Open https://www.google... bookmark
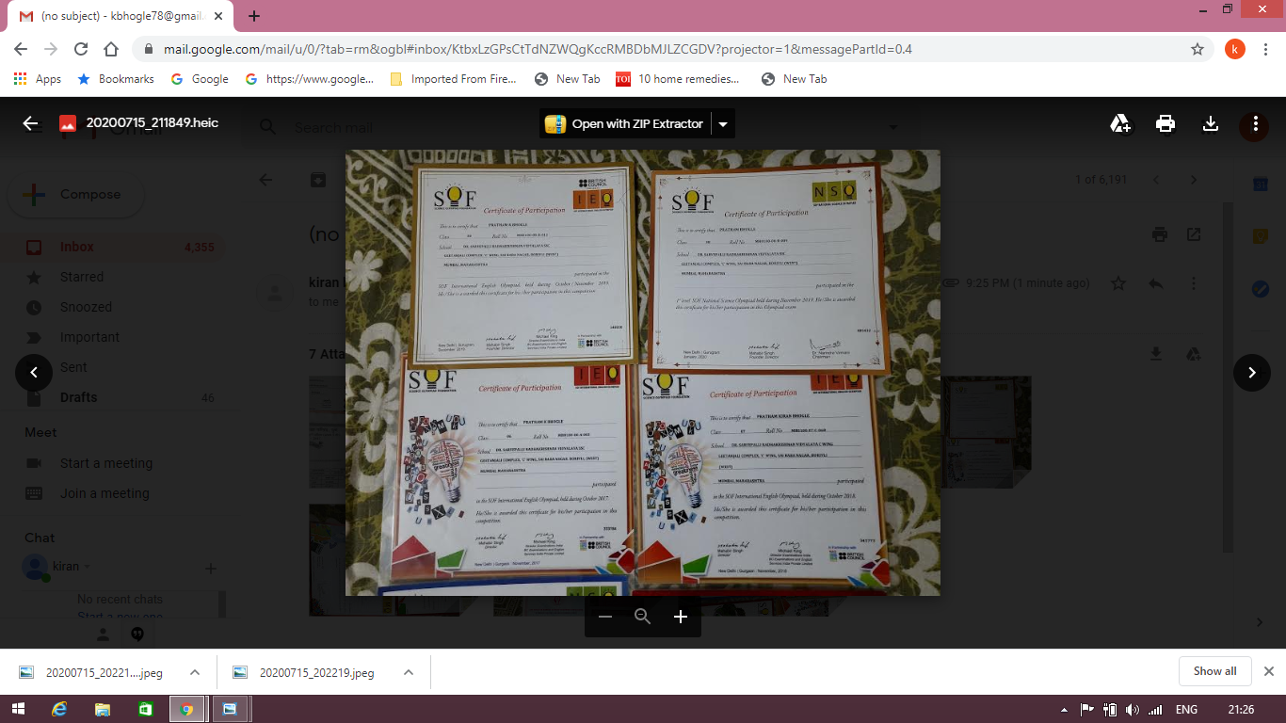 (x=310, y=79)
